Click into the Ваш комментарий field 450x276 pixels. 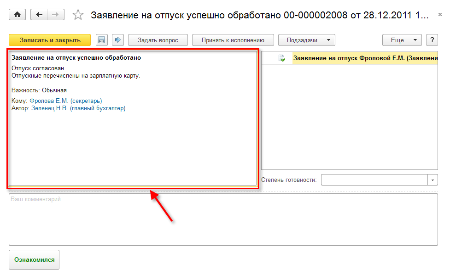pos(223,219)
